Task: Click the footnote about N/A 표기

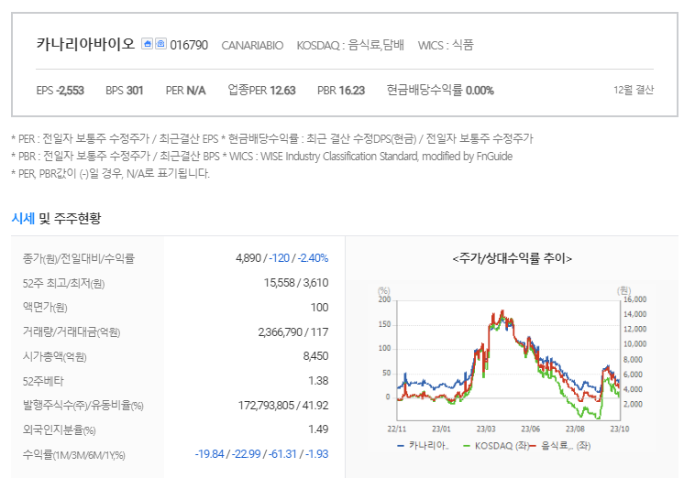Action: click(x=110, y=174)
